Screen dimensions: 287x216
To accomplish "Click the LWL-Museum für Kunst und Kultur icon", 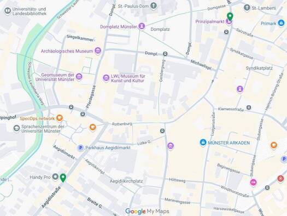I will [106, 78].
